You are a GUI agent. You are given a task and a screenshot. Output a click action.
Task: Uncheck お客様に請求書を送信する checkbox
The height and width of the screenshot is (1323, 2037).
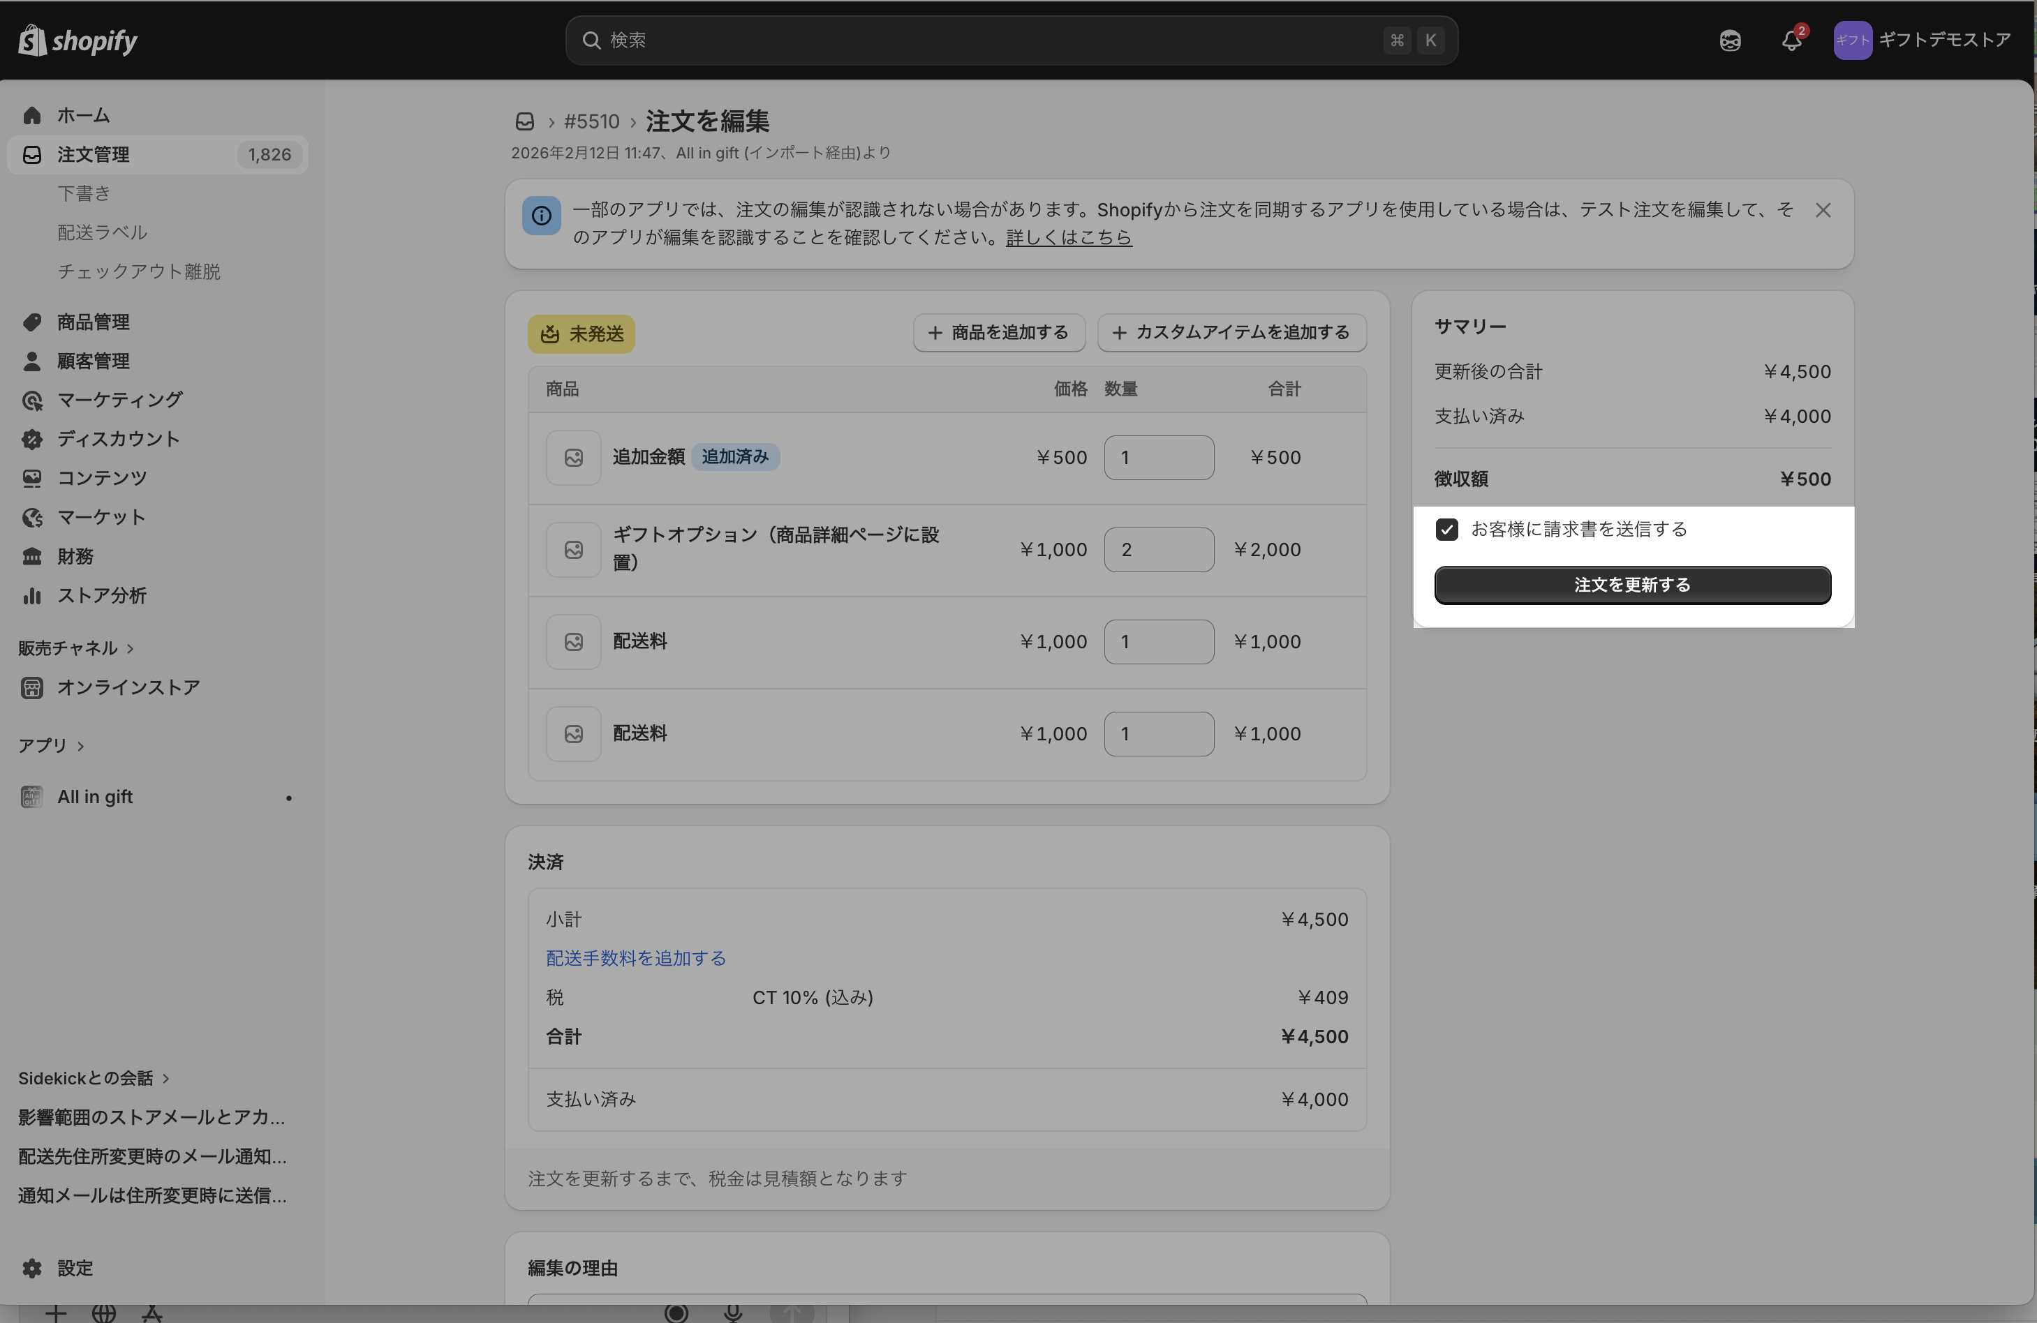(1446, 530)
